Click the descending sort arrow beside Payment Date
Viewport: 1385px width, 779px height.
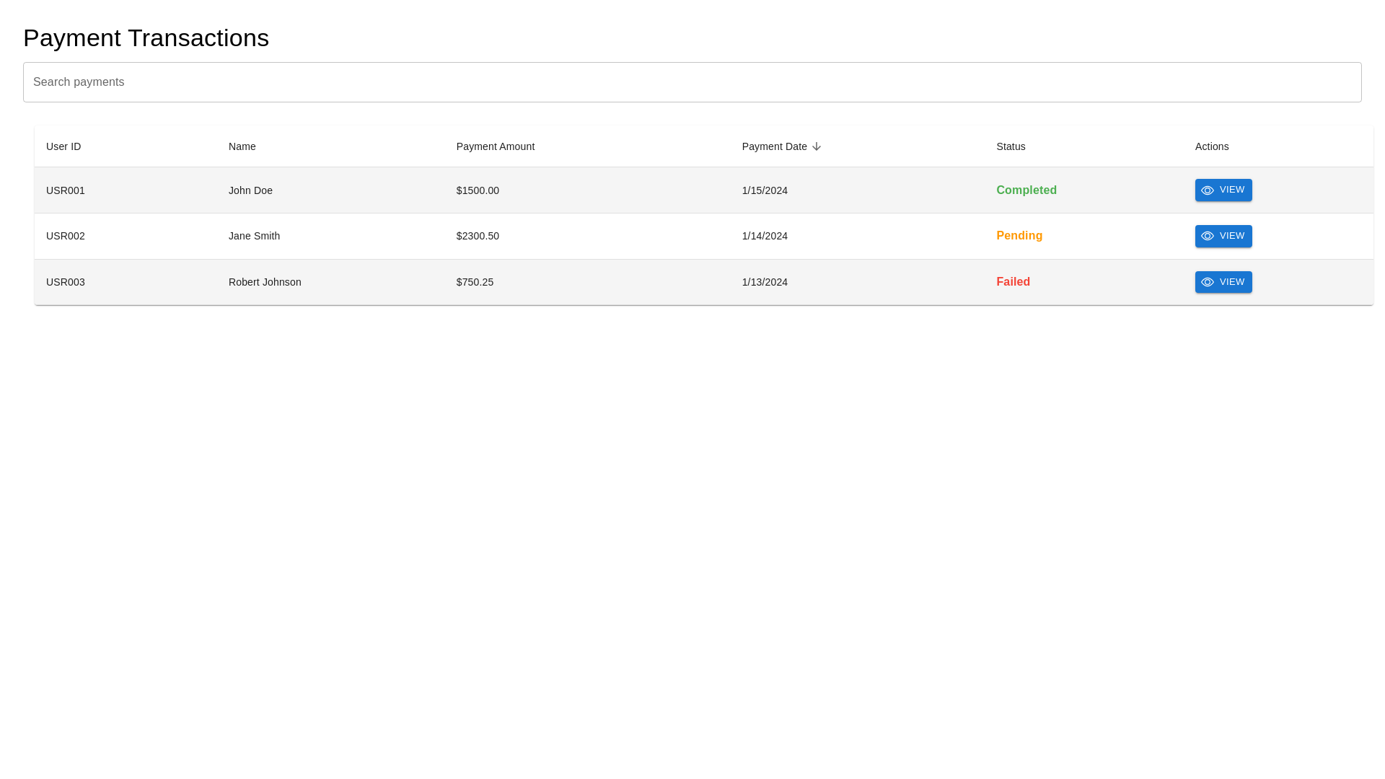point(817,146)
